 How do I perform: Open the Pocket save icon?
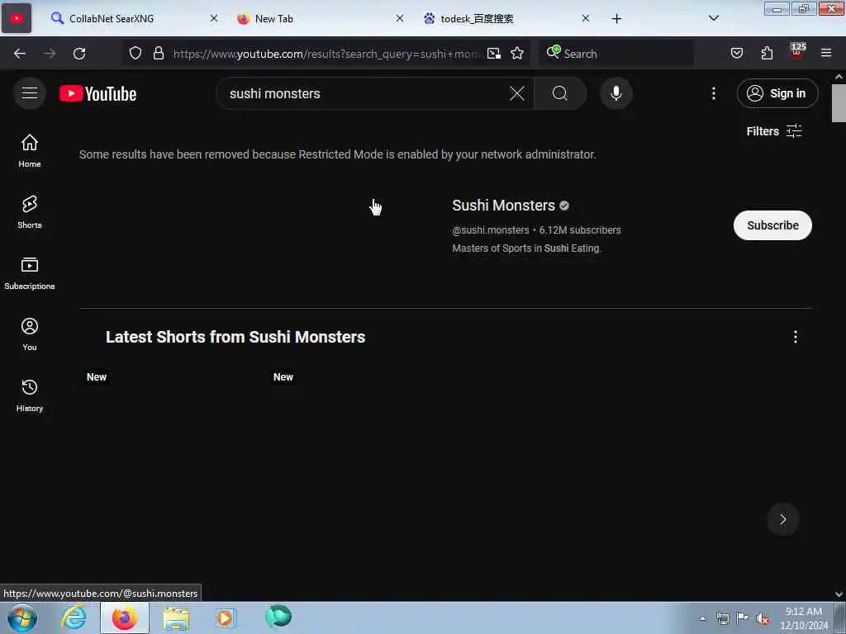737,53
